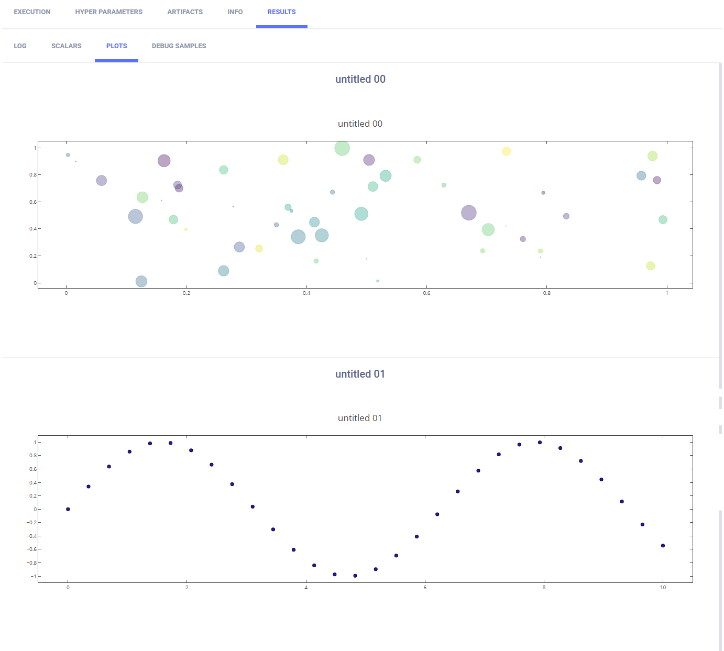
Task: Click the bold 'untitled 01' section header
Action: pos(360,374)
